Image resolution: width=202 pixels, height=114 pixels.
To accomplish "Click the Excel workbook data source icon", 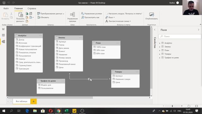I will [x=27, y=14].
